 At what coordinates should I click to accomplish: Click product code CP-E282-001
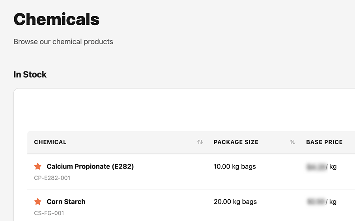click(52, 178)
